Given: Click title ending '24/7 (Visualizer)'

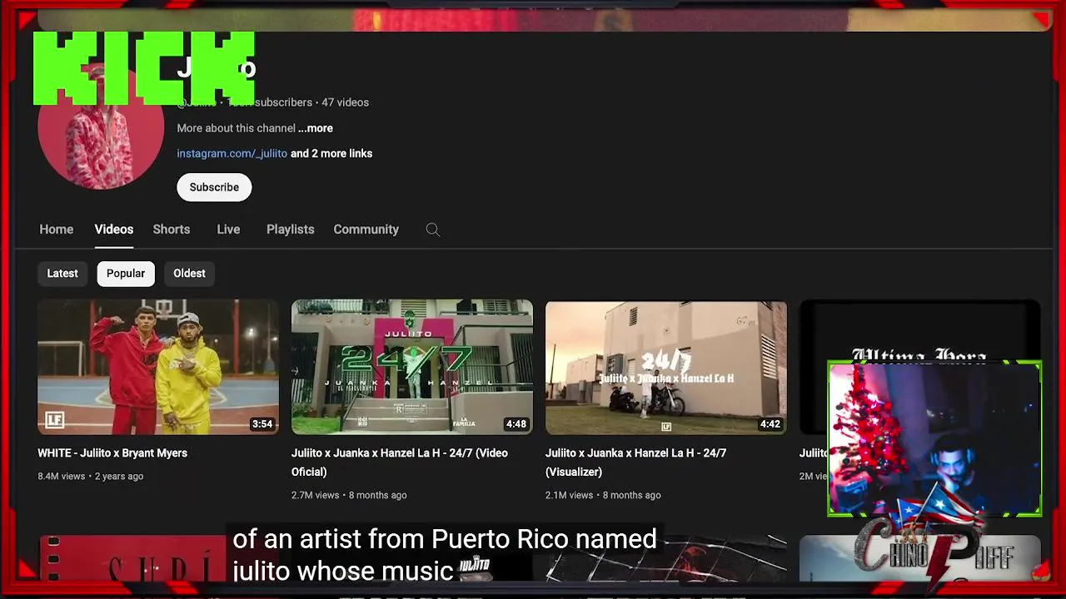Looking at the screenshot, I should [x=635, y=463].
